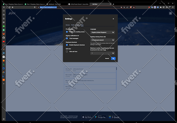Check the Hide self view box
The height and width of the screenshot is (123, 177).
click(67, 51)
